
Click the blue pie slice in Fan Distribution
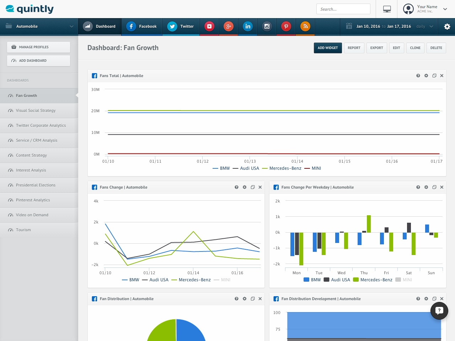[x=190, y=330]
